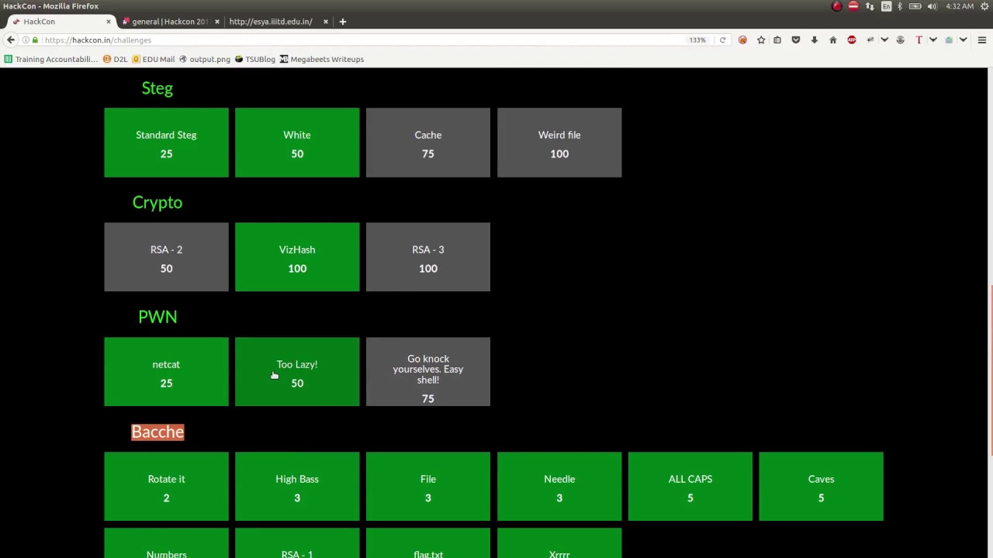Open the output.png bookmark
Screen dimensions: 993x558
pyautogui.click(x=205, y=59)
